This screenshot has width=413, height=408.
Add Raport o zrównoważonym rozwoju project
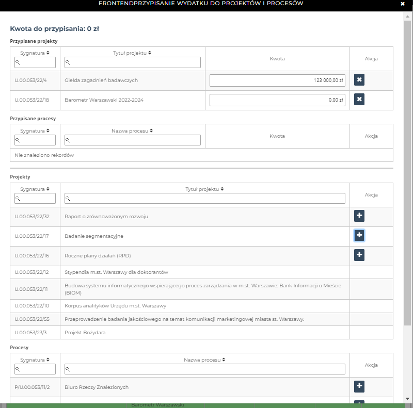(x=359, y=216)
